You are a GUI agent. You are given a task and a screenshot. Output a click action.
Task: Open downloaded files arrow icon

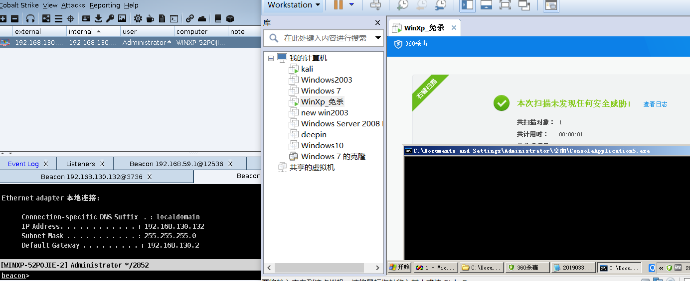coord(98,18)
